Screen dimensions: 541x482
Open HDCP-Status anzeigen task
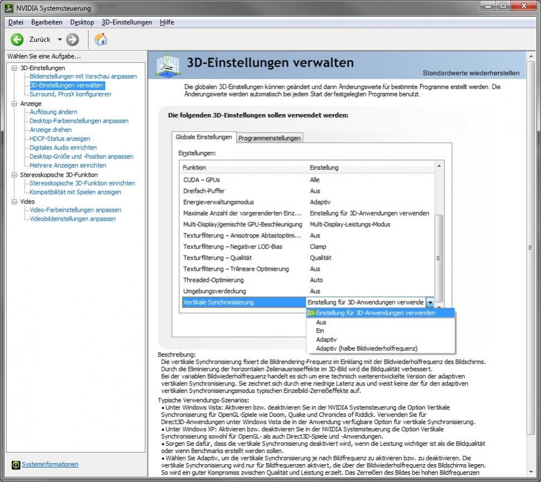(60, 139)
